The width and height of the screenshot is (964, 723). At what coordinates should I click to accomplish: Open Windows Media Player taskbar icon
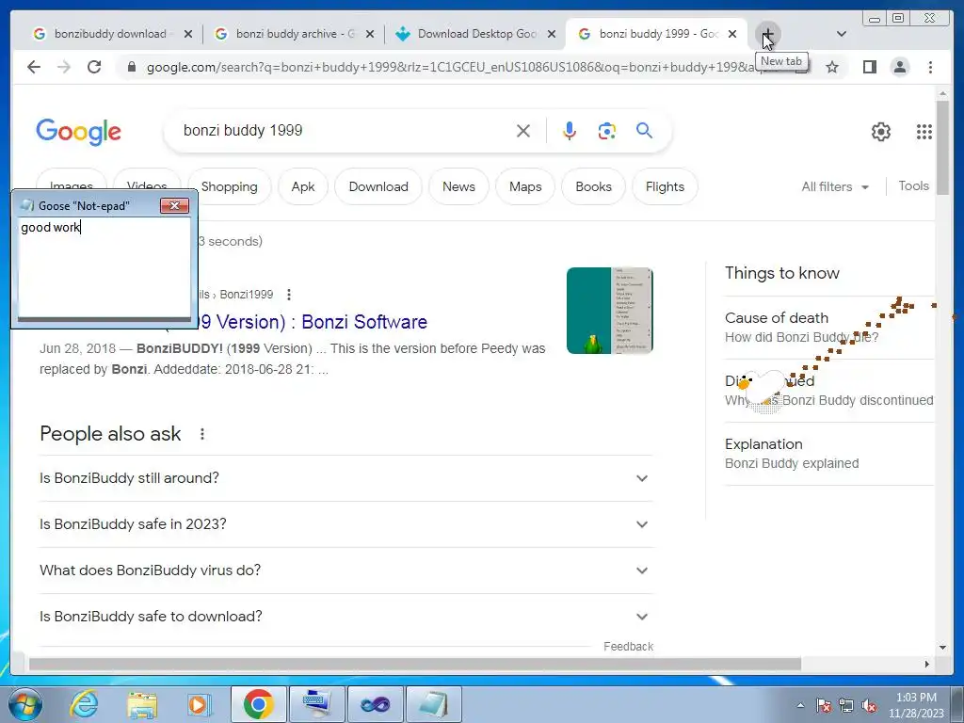pyautogui.click(x=200, y=704)
